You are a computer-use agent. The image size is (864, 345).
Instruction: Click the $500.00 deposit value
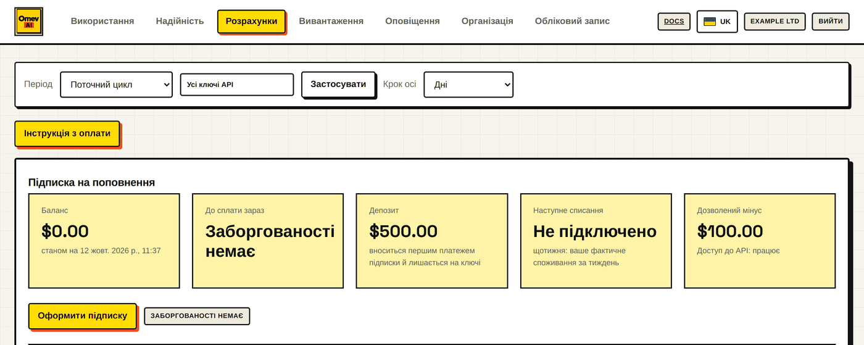(404, 231)
